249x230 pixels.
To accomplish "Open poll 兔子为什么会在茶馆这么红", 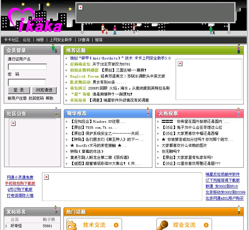I will point(192,127).
